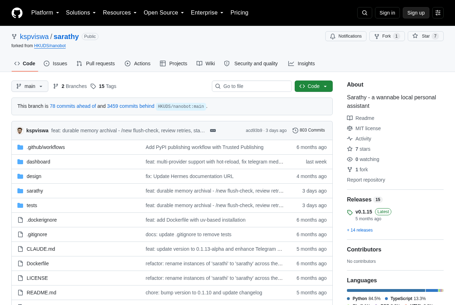Click the kspviswa avatar image
The image size is (455, 305).
(x=20, y=131)
